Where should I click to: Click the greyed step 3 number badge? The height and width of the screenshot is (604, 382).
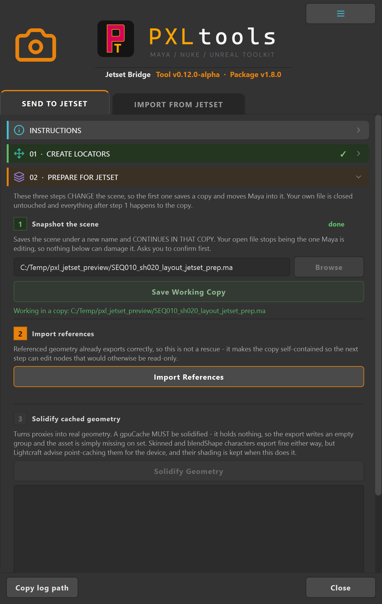coord(20,419)
